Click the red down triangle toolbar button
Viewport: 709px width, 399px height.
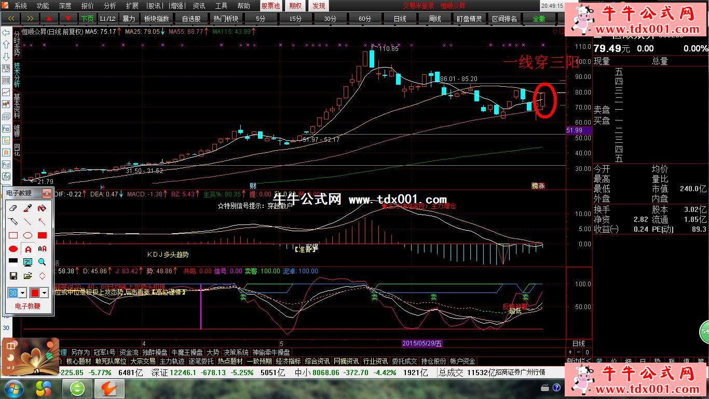68,18
